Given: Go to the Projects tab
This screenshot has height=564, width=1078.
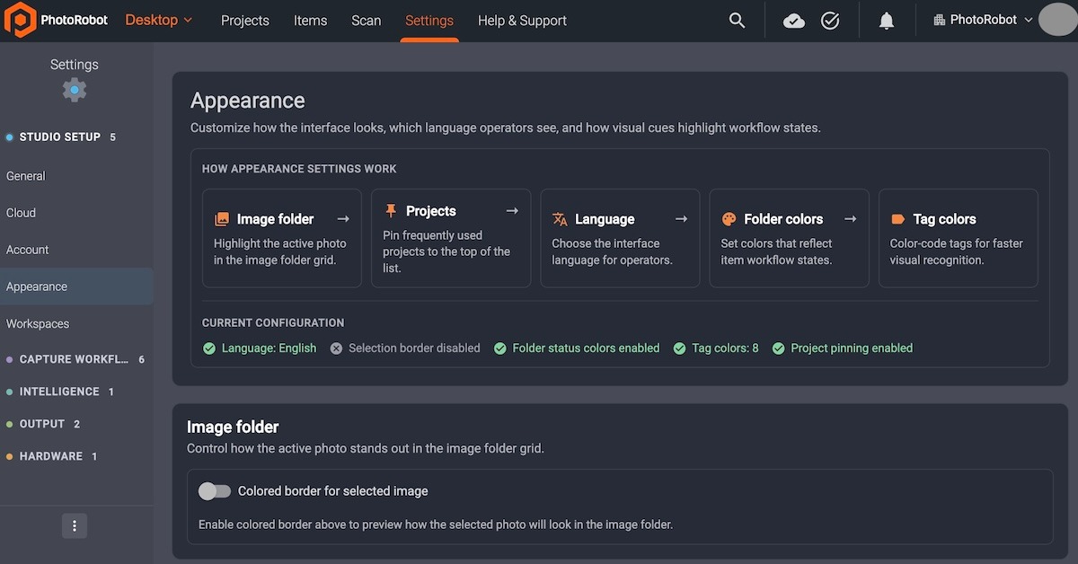Looking at the screenshot, I should tap(245, 20).
